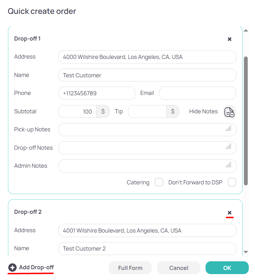Click the dollar sign next to Tip

coord(173,112)
